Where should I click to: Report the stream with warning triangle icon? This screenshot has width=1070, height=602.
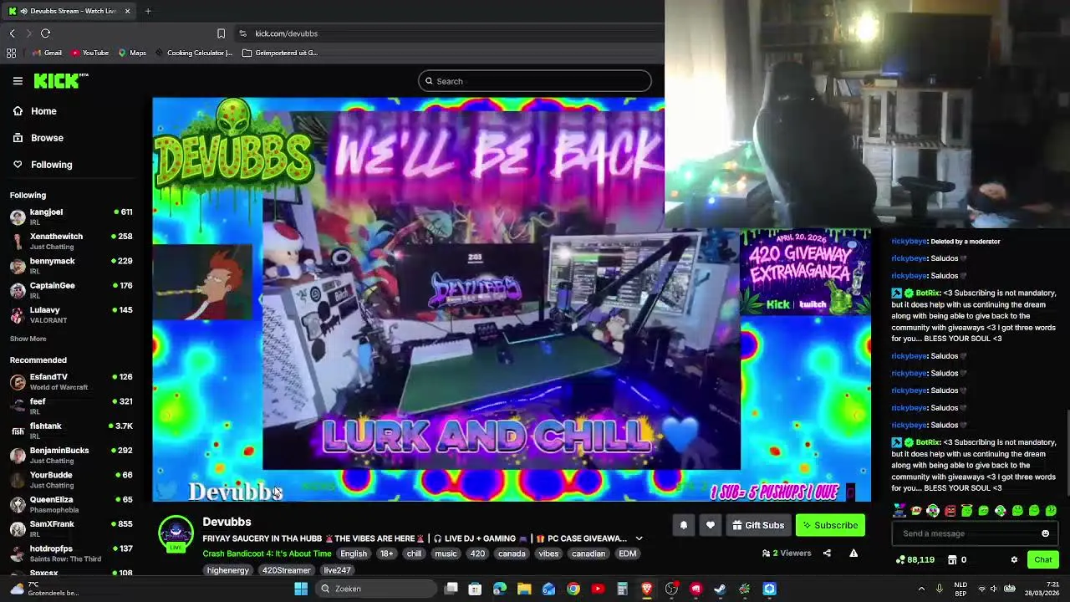853,553
